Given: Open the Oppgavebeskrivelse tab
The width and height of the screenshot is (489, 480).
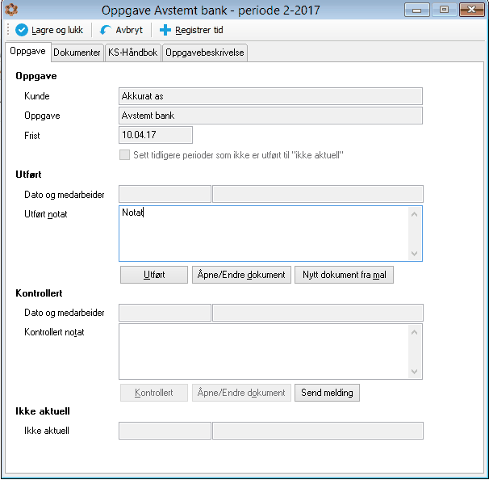Looking at the screenshot, I should 205,53.
